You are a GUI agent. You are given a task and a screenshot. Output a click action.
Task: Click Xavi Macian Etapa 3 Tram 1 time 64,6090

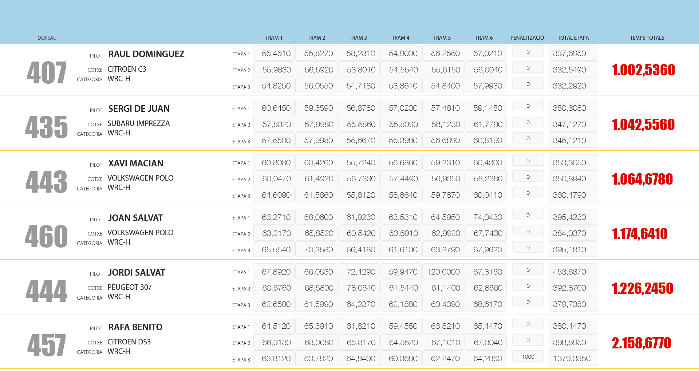tap(276, 195)
